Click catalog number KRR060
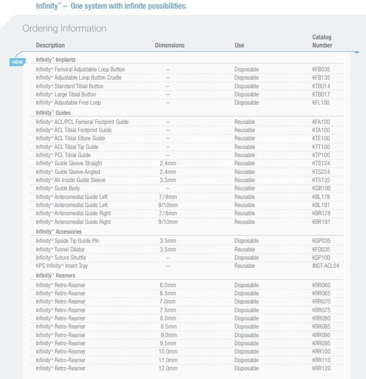 (x=321, y=285)
